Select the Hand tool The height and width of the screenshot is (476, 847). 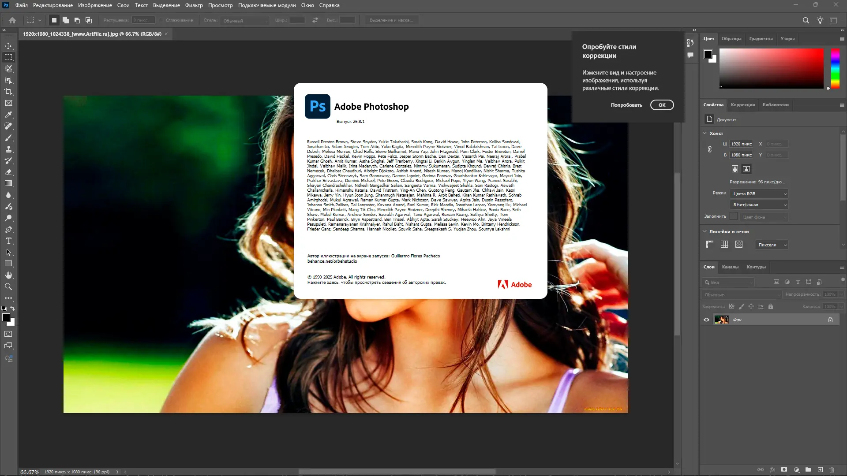click(x=8, y=275)
